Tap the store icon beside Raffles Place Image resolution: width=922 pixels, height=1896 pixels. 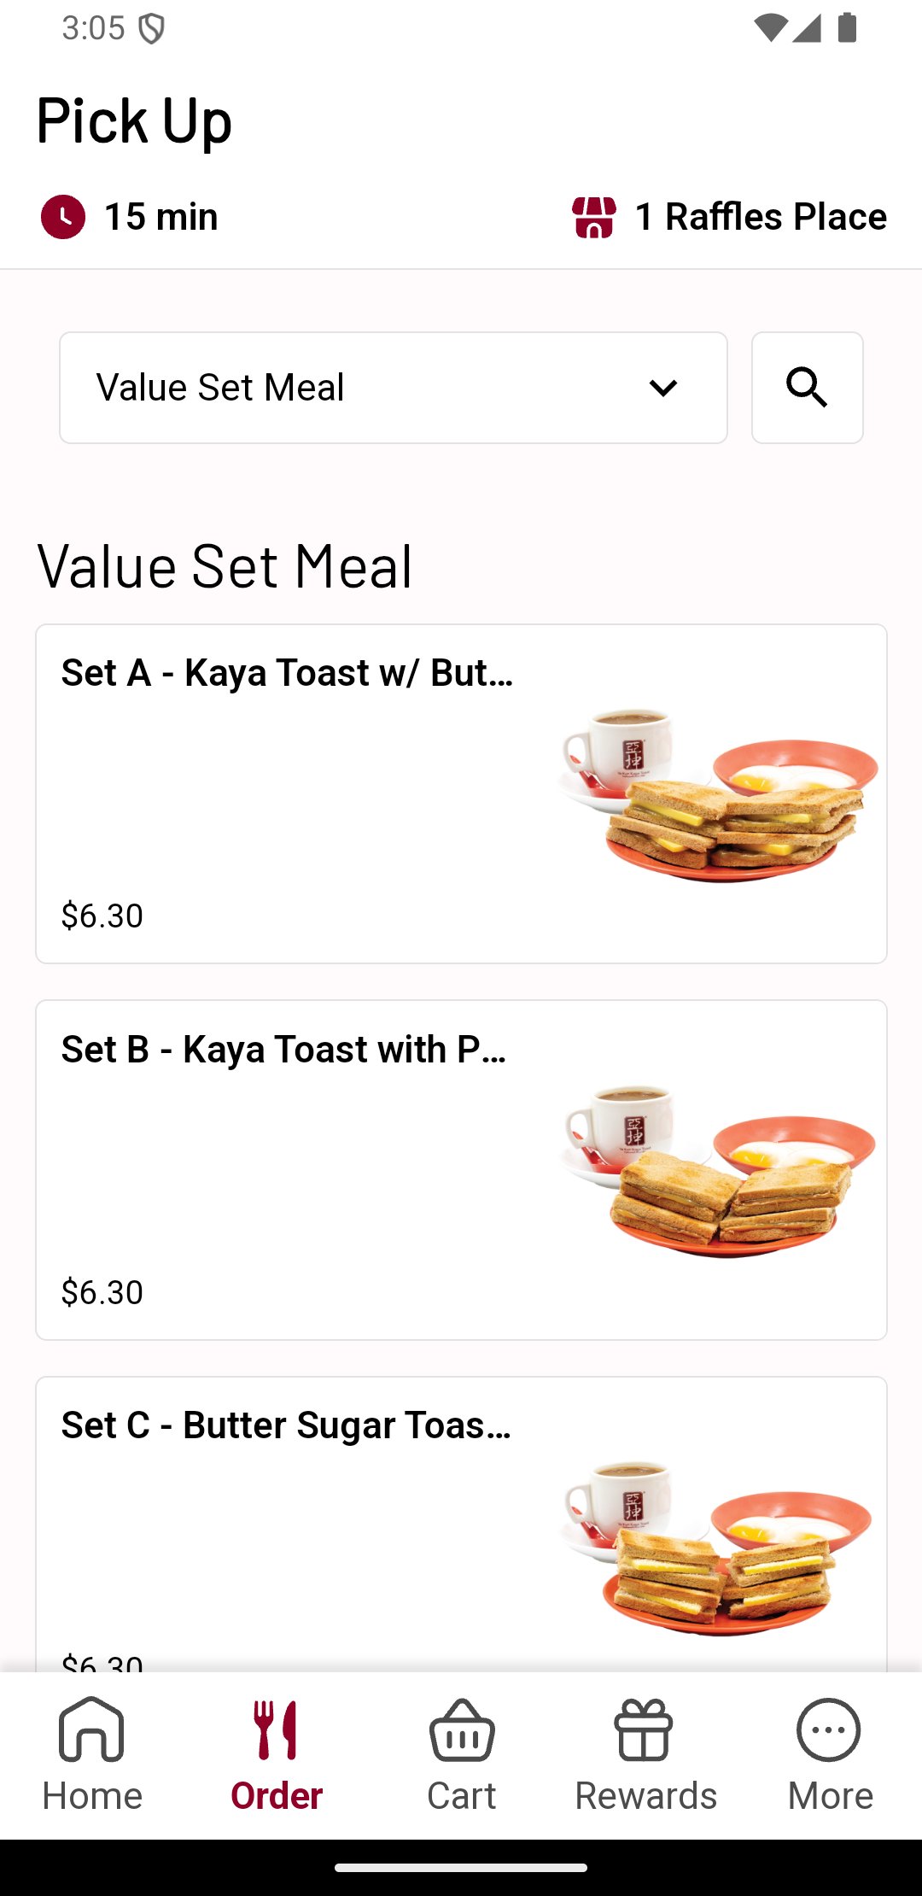pyautogui.click(x=594, y=217)
